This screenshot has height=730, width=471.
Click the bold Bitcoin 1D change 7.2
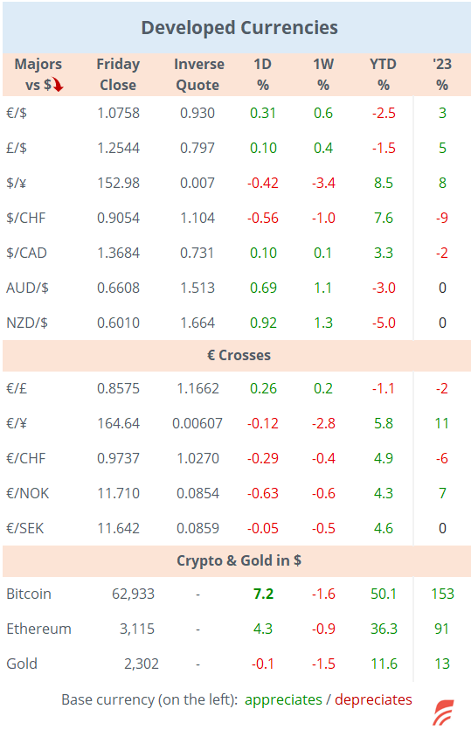(x=263, y=594)
